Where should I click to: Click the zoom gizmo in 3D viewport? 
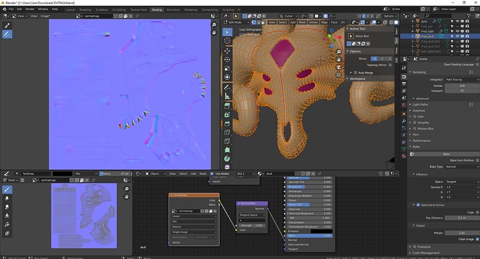339,52
